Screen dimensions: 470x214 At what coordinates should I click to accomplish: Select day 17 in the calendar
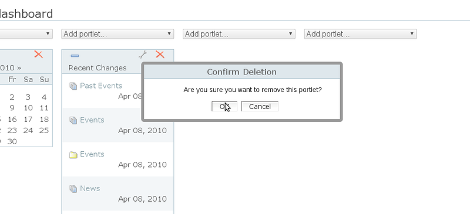(28, 120)
